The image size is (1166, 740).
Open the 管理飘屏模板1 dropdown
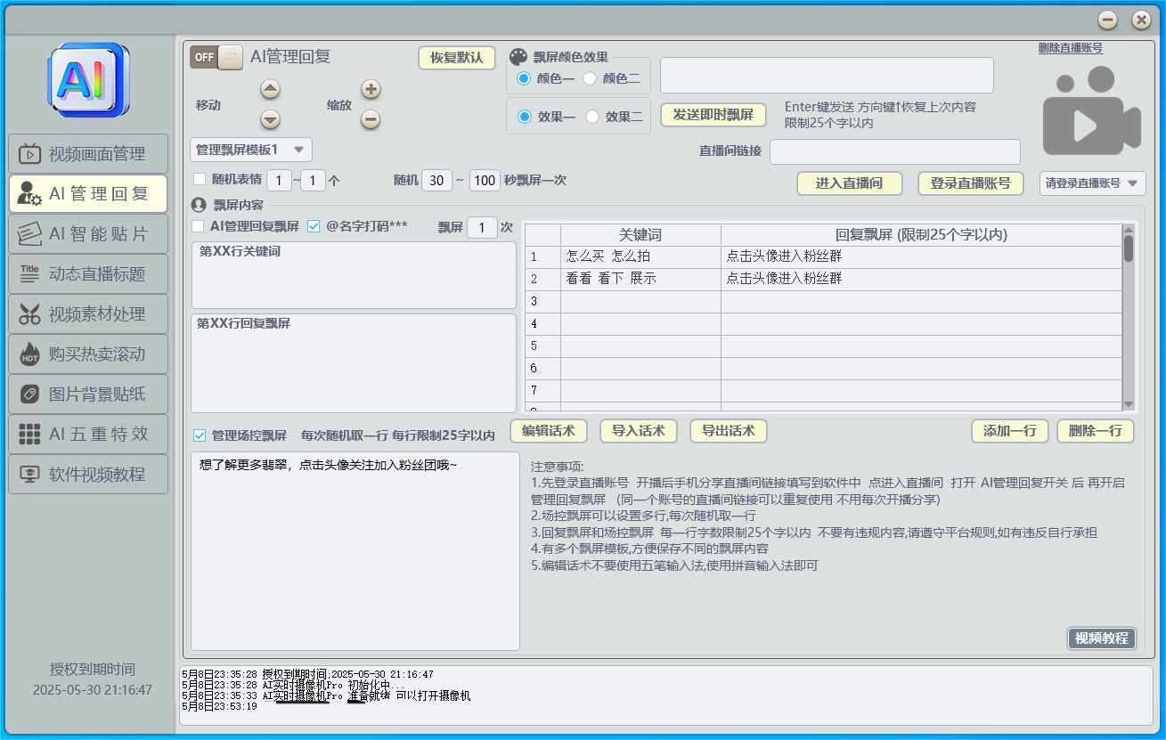point(251,150)
